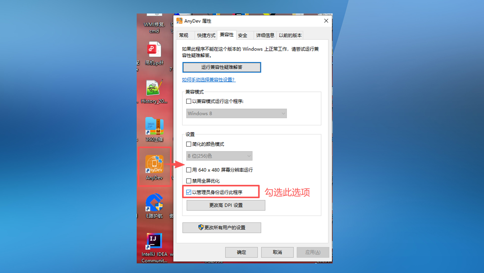Viewport: 484px width, 273px height.
Task: Open the Windows 8 compatibility dropdown
Action: (x=236, y=113)
